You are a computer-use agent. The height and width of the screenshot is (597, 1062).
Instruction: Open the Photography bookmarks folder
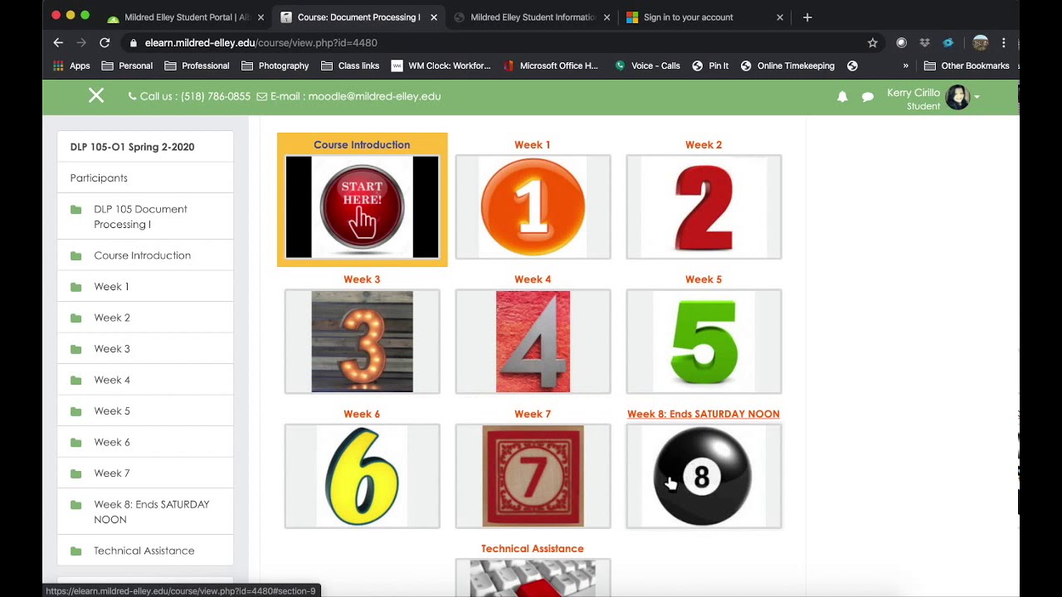[275, 66]
